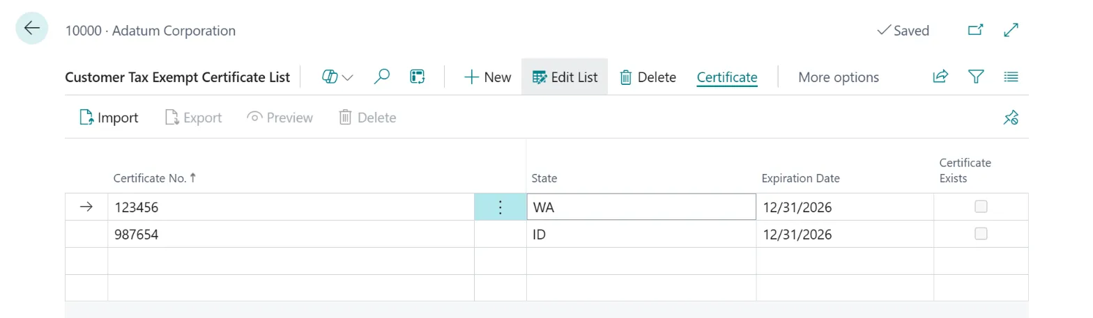Click the page title 10000 · Adatum Corporation
Image resolution: width=1093 pixels, height=318 pixels.
point(151,31)
